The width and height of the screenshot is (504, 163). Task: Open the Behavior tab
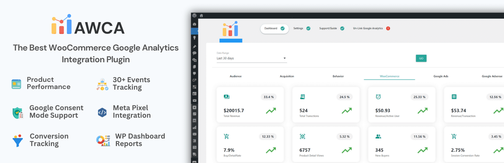[x=338, y=76]
